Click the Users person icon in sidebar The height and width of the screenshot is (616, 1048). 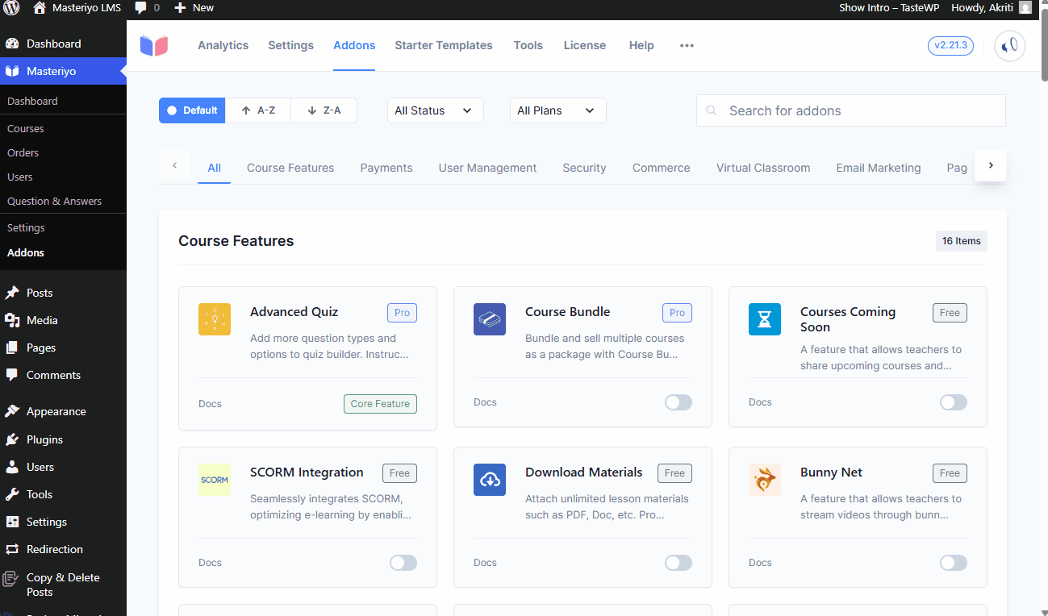(x=12, y=467)
